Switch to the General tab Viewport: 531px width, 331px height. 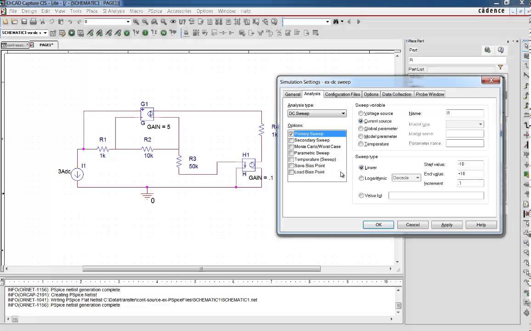[x=293, y=95]
